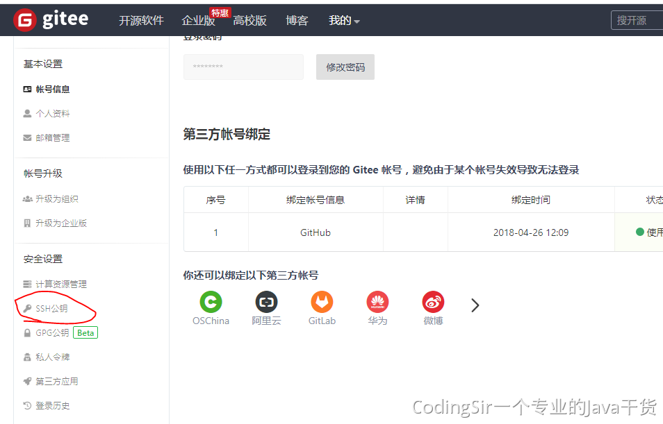Open 升级为企业版 option
This screenshot has width=663, height=424.
point(61,223)
